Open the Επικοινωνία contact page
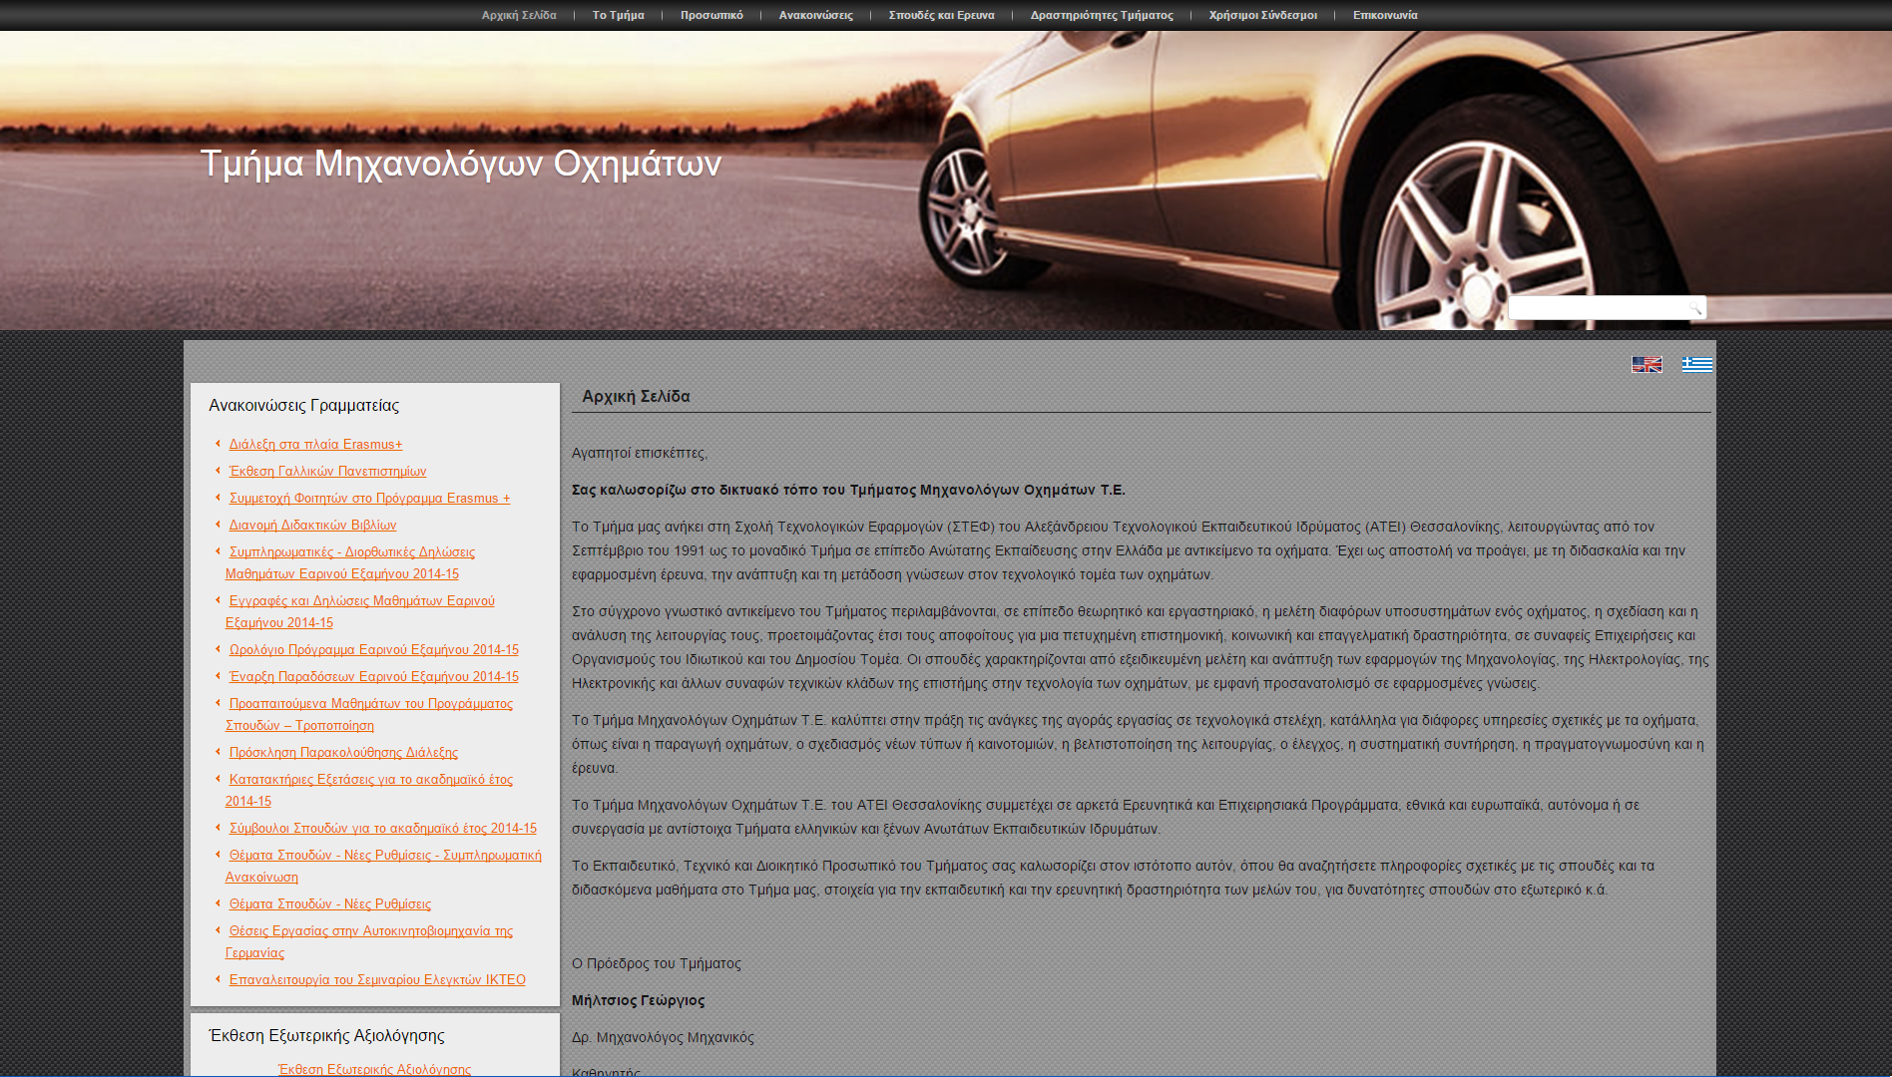 pos(1384,15)
